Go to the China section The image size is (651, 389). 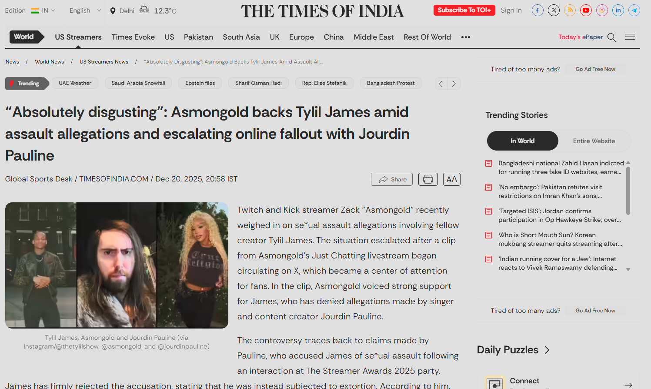[x=334, y=37]
